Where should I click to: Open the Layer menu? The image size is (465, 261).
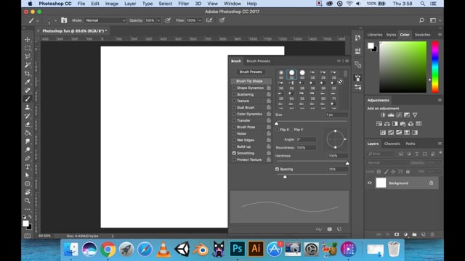coord(130,4)
